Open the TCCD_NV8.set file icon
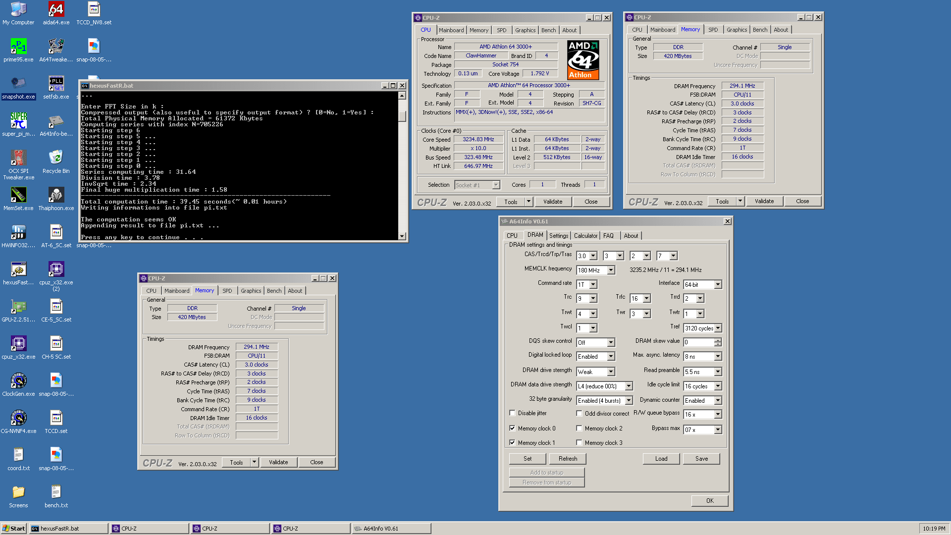 click(94, 13)
